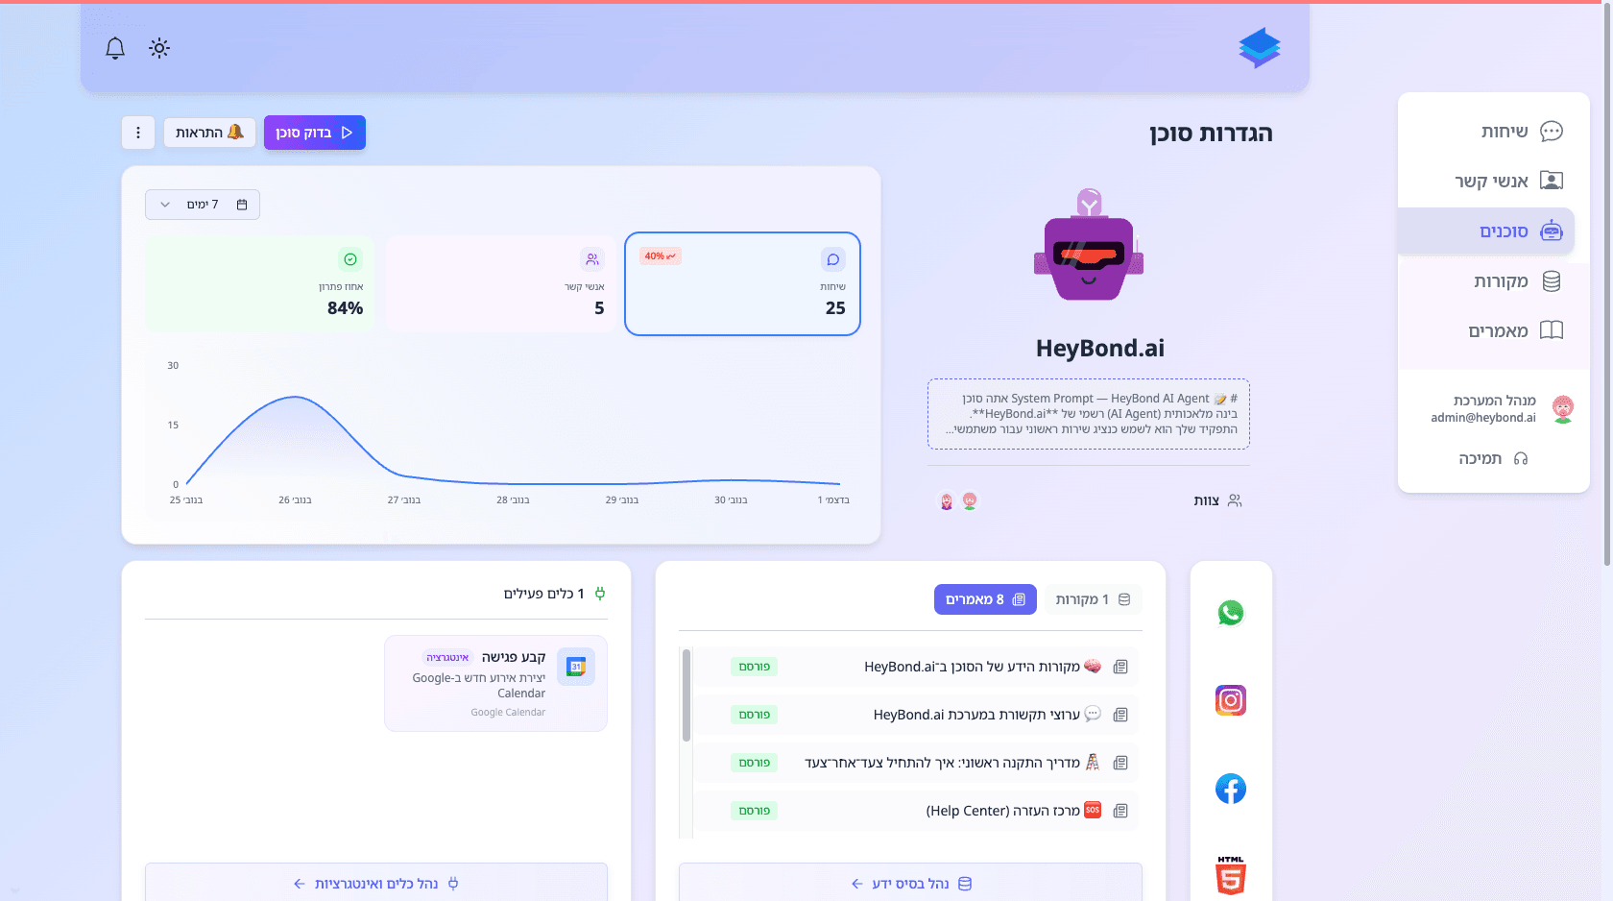Click the נהל בסיס ידע link

click(x=910, y=883)
